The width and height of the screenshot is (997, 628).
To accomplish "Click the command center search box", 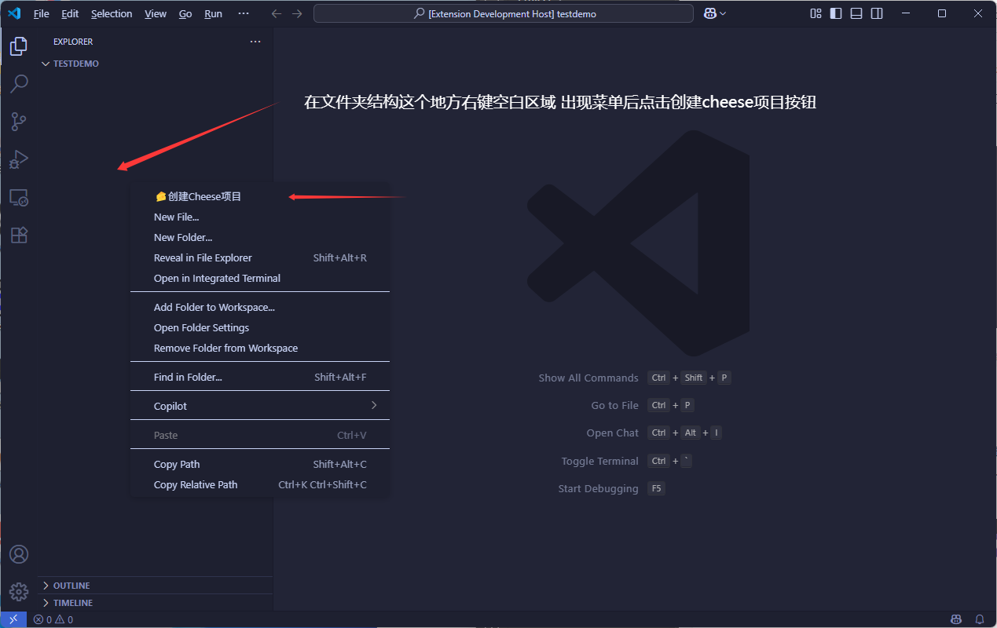I will tap(504, 13).
